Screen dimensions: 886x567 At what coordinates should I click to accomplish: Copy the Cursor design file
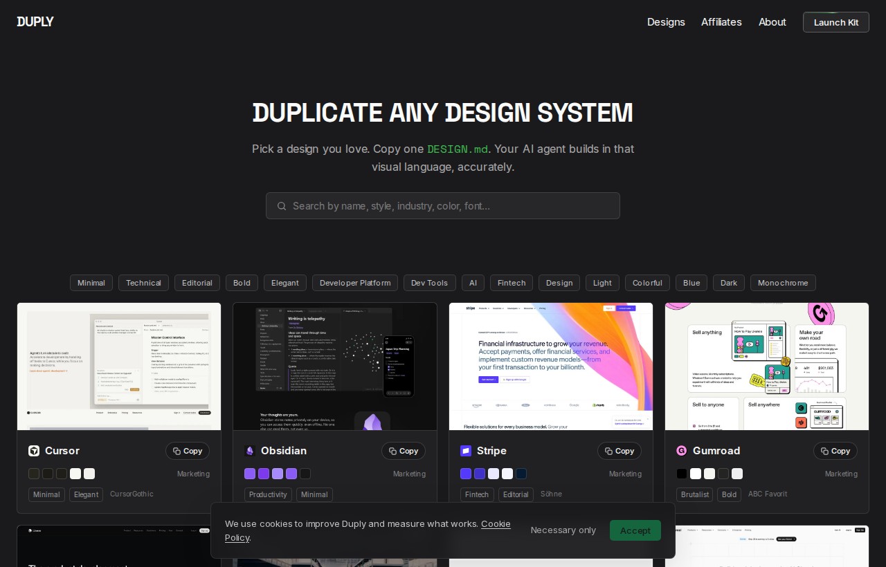tap(188, 451)
